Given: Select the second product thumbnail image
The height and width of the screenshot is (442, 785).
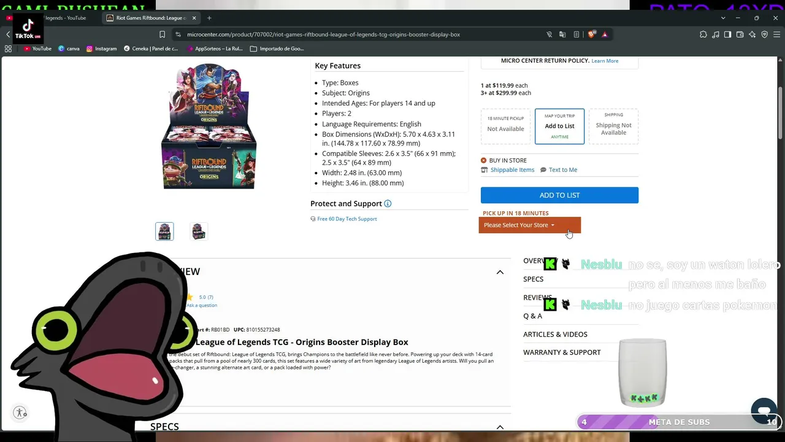Looking at the screenshot, I should [198, 231].
